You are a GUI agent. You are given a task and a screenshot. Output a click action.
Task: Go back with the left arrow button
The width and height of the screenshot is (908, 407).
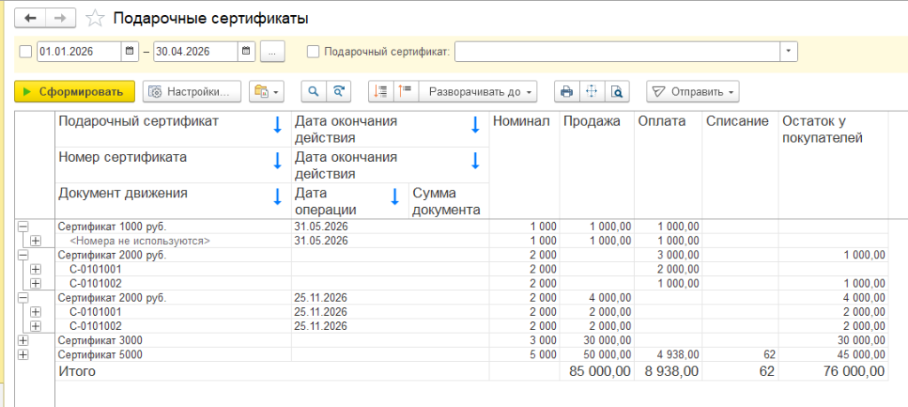coord(30,18)
